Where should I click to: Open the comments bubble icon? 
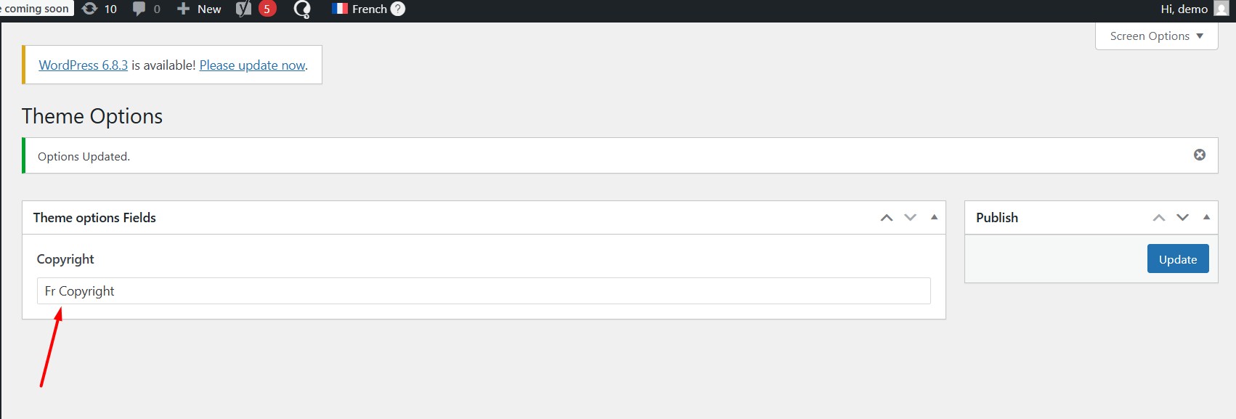pos(139,9)
